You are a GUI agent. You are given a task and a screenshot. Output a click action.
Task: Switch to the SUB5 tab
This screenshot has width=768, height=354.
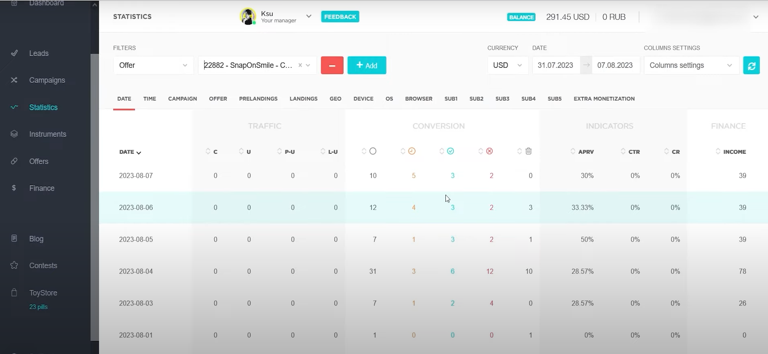tap(555, 99)
